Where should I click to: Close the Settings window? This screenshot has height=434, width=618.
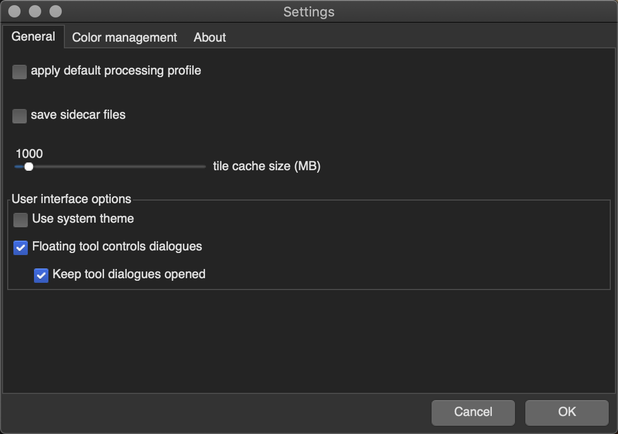[15, 11]
